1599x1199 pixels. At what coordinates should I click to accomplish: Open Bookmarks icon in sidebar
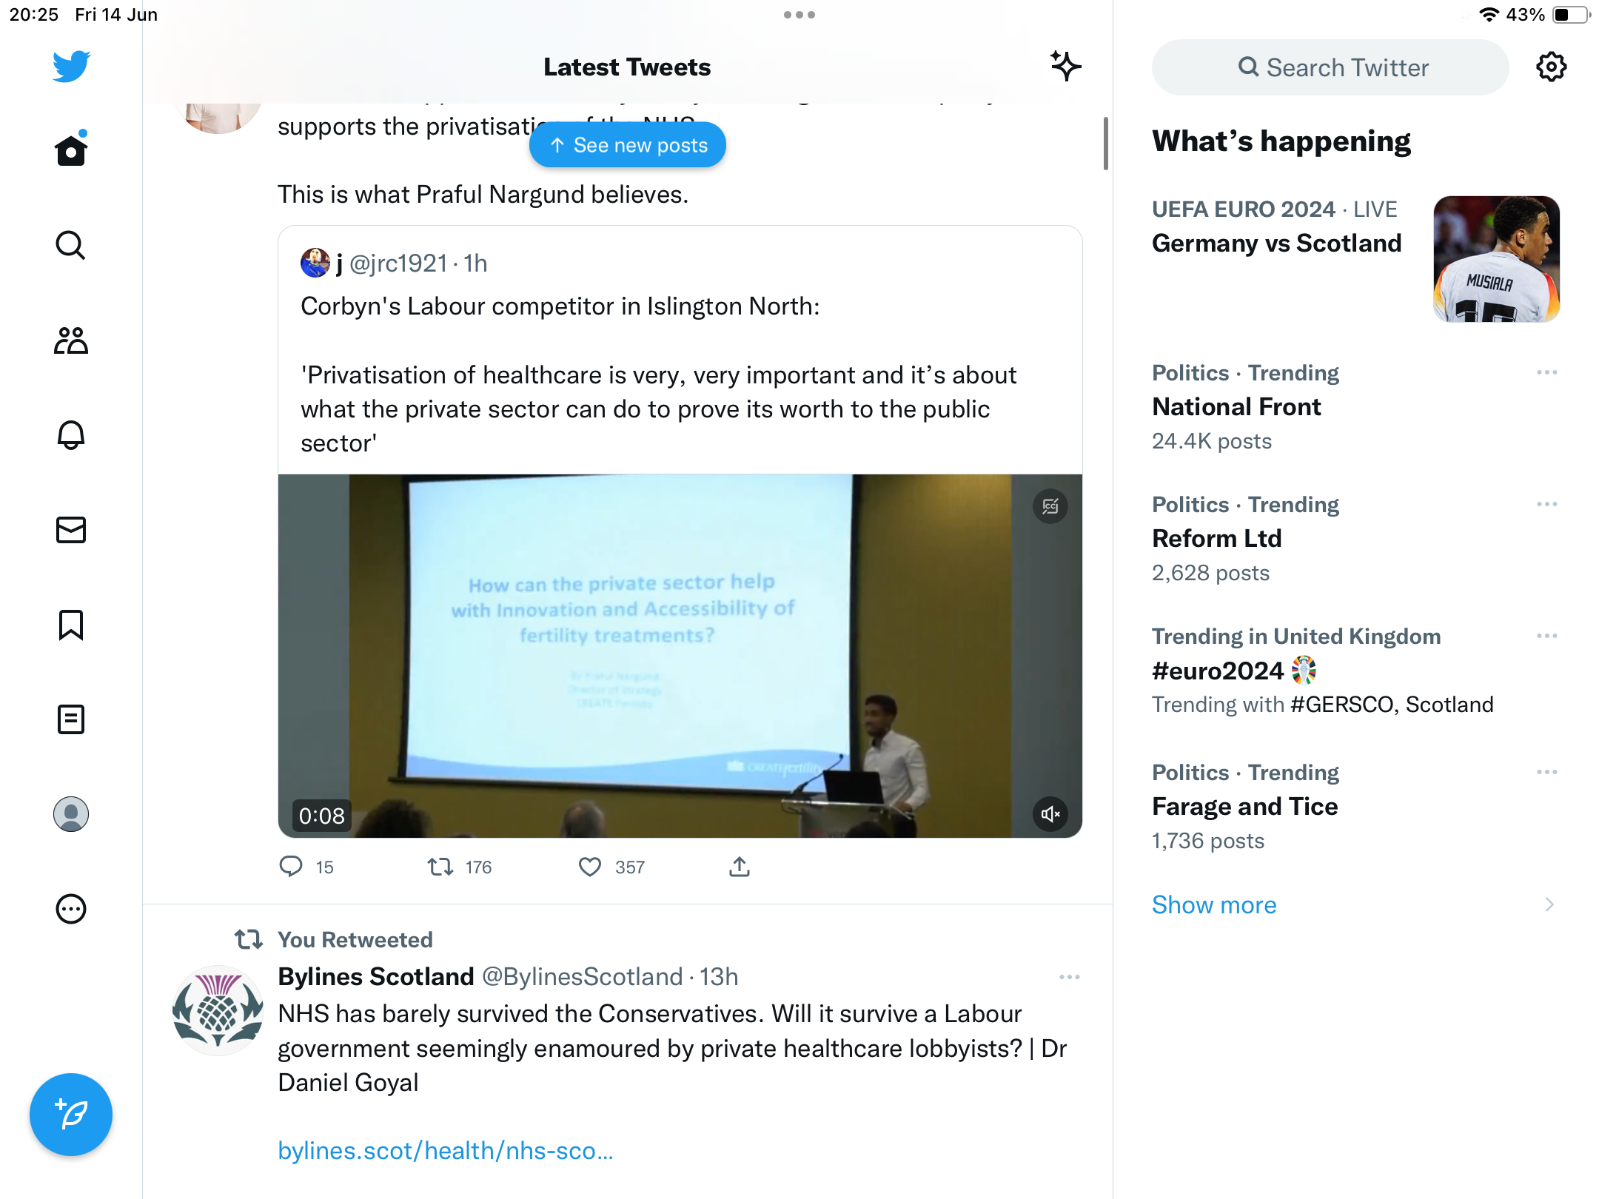71,625
